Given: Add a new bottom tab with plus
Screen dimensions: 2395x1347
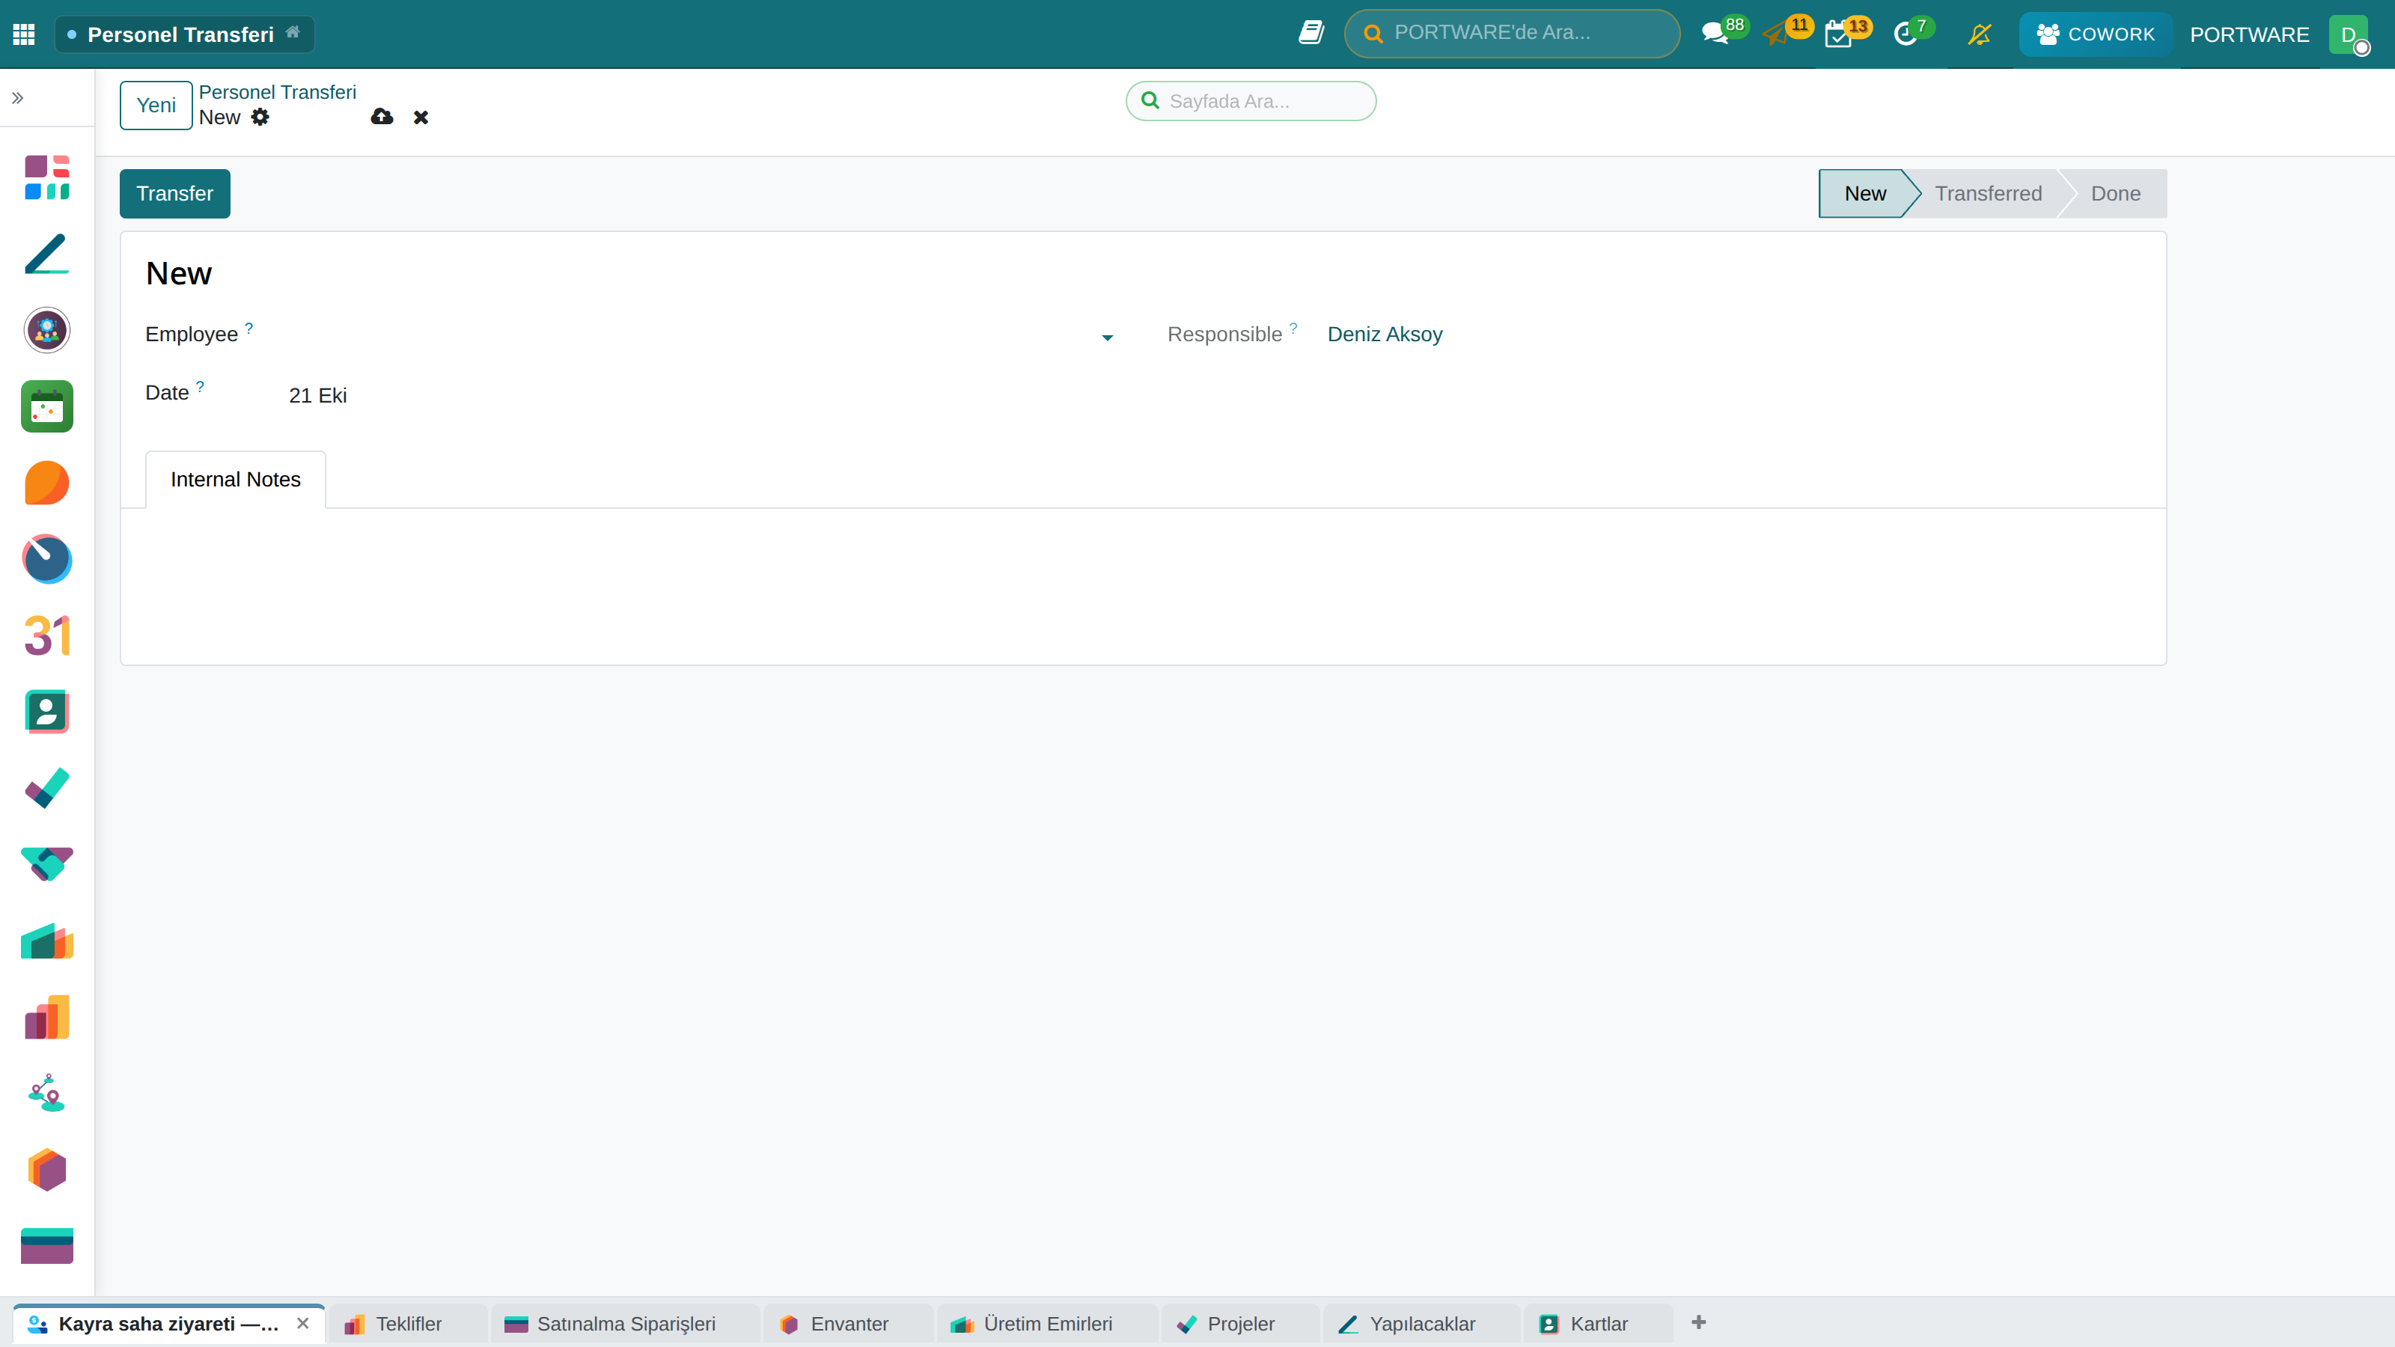Looking at the screenshot, I should tap(1699, 1323).
